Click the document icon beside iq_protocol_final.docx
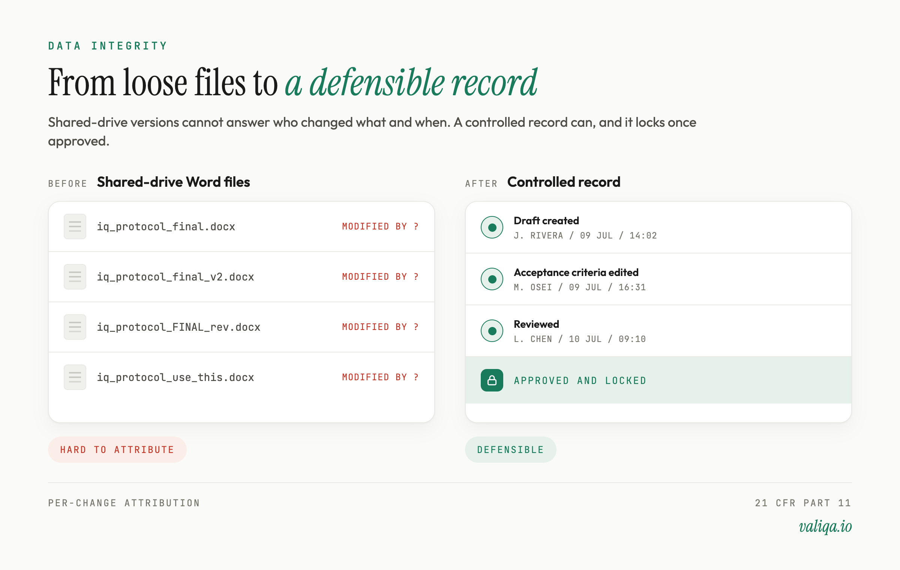 click(x=75, y=226)
